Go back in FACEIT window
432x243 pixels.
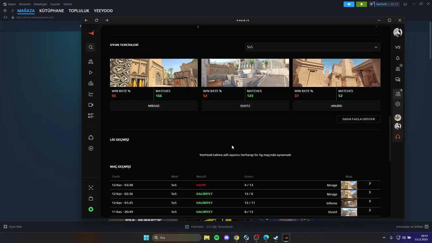[86, 20]
